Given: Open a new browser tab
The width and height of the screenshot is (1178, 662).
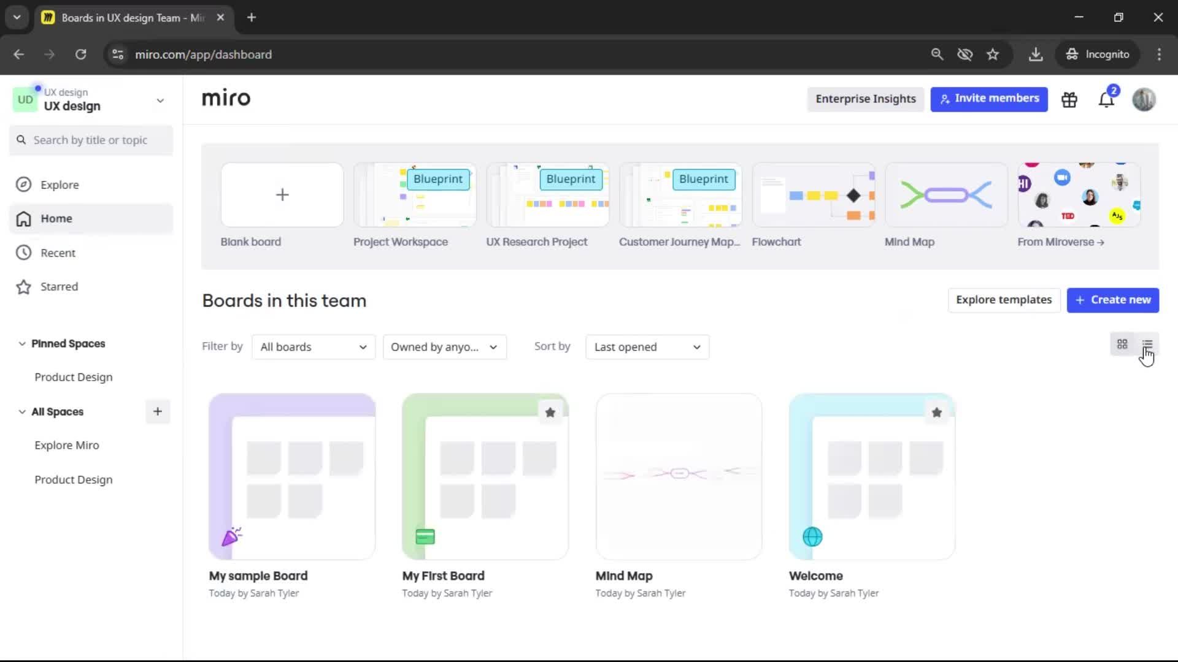Looking at the screenshot, I should [252, 18].
